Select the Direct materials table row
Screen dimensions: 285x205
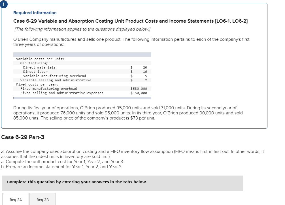[82, 67]
